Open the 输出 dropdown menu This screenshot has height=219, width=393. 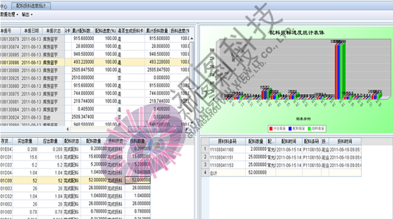pos(27,15)
